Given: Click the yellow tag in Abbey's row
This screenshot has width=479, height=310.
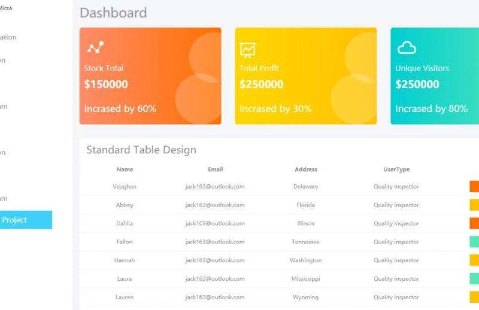Looking at the screenshot, I should (x=474, y=205).
